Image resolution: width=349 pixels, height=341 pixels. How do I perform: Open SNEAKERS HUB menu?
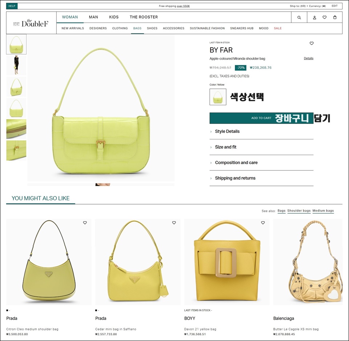click(x=242, y=28)
